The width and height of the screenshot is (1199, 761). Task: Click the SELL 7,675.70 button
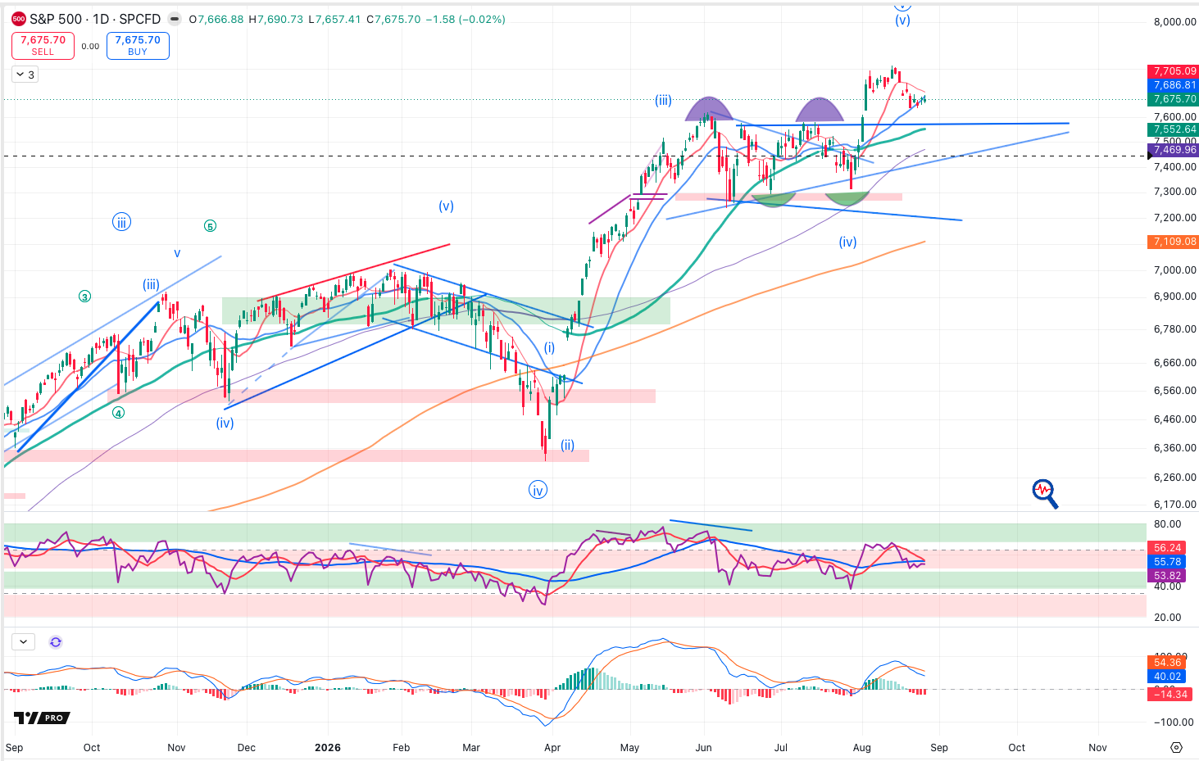pyautogui.click(x=43, y=46)
